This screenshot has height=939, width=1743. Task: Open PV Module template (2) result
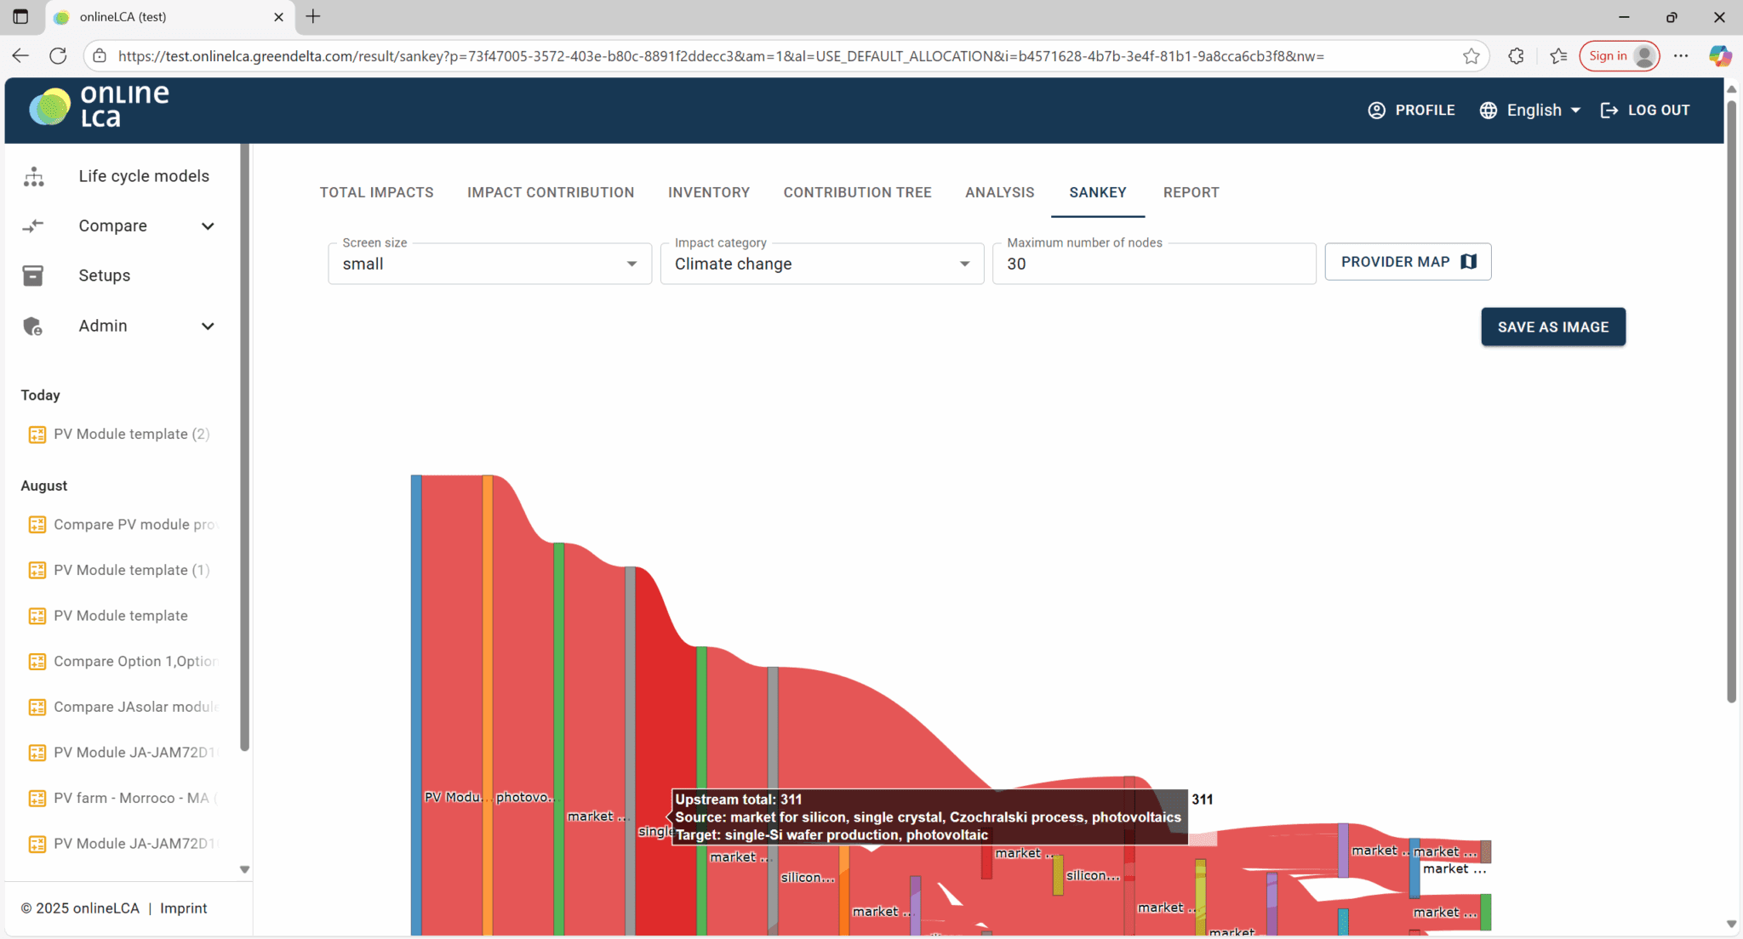[131, 434]
